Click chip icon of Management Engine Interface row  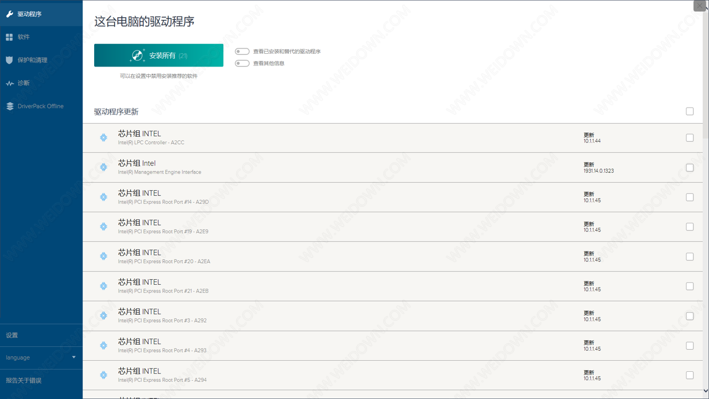click(104, 167)
